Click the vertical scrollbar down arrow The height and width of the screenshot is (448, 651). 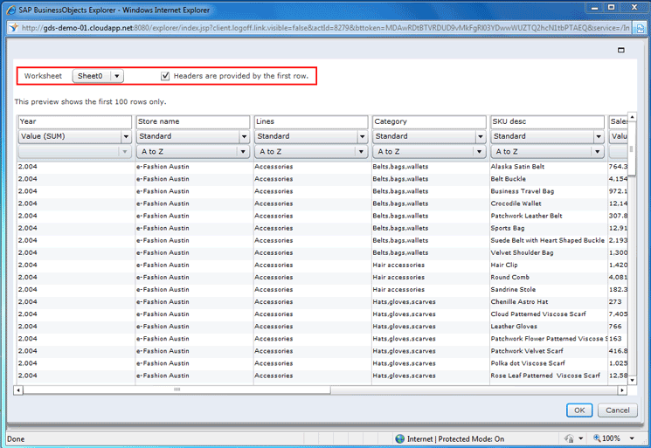(x=632, y=380)
